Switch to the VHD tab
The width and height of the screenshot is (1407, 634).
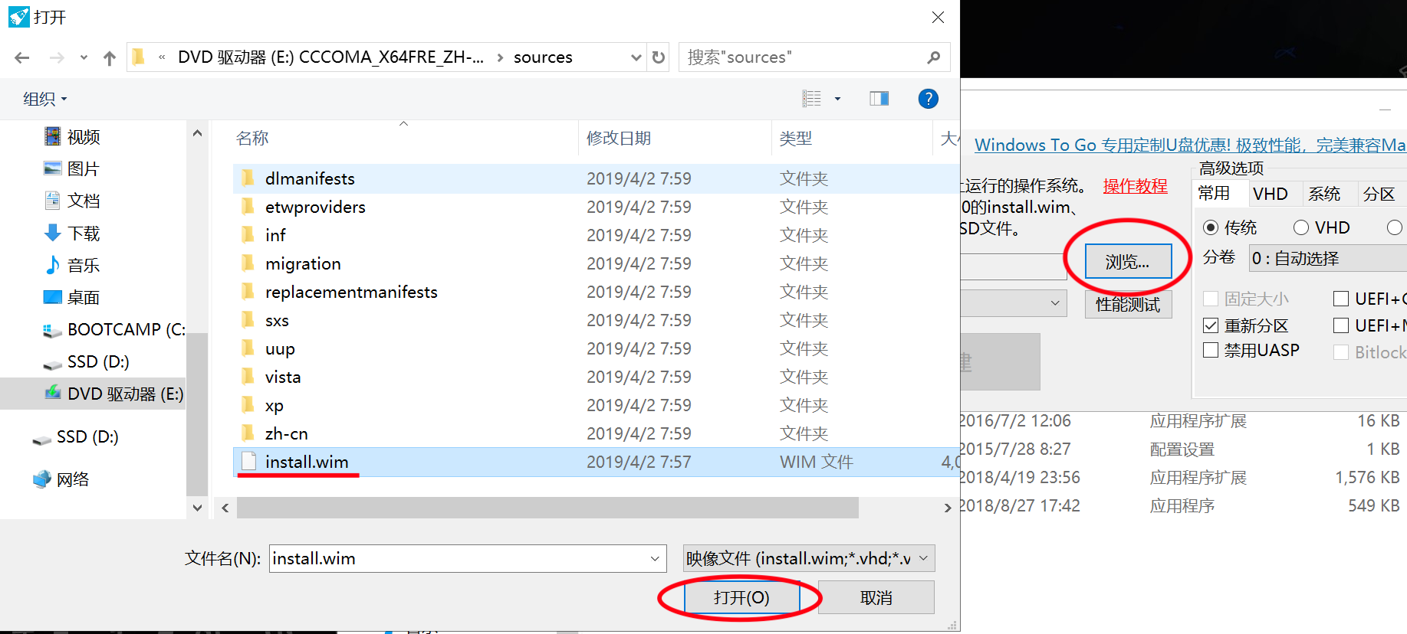pos(1271,194)
